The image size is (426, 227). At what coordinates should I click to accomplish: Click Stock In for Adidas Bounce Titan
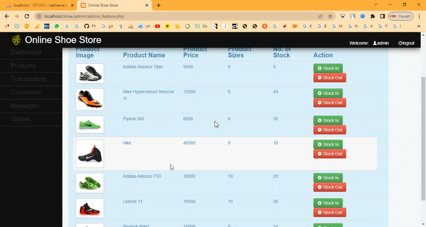(328, 68)
